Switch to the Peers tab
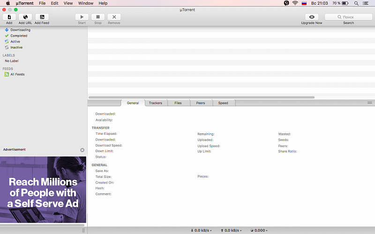This screenshot has height=234, width=375. [201, 103]
